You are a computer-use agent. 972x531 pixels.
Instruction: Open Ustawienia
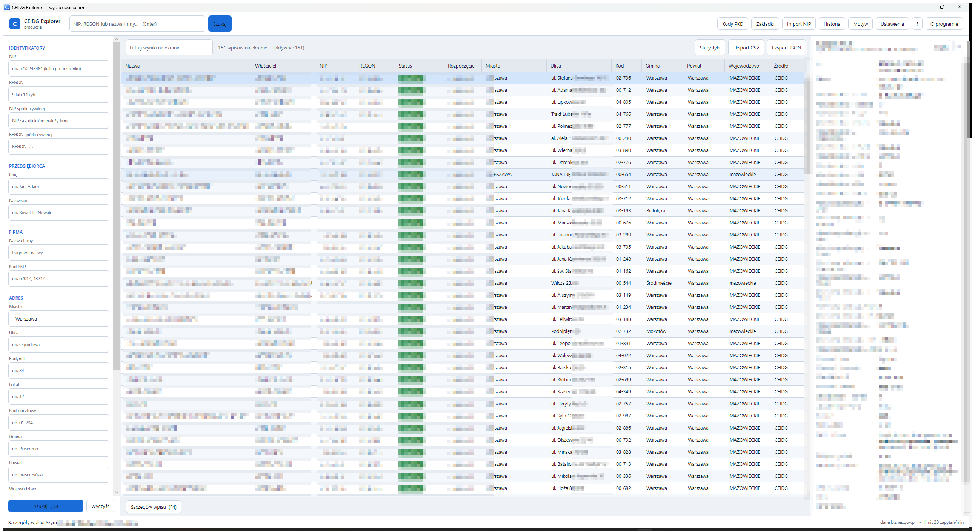(892, 24)
